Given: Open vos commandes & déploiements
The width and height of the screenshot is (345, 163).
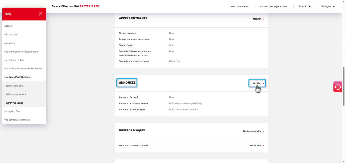Looking at the screenshot, I should tap(21, 52).
